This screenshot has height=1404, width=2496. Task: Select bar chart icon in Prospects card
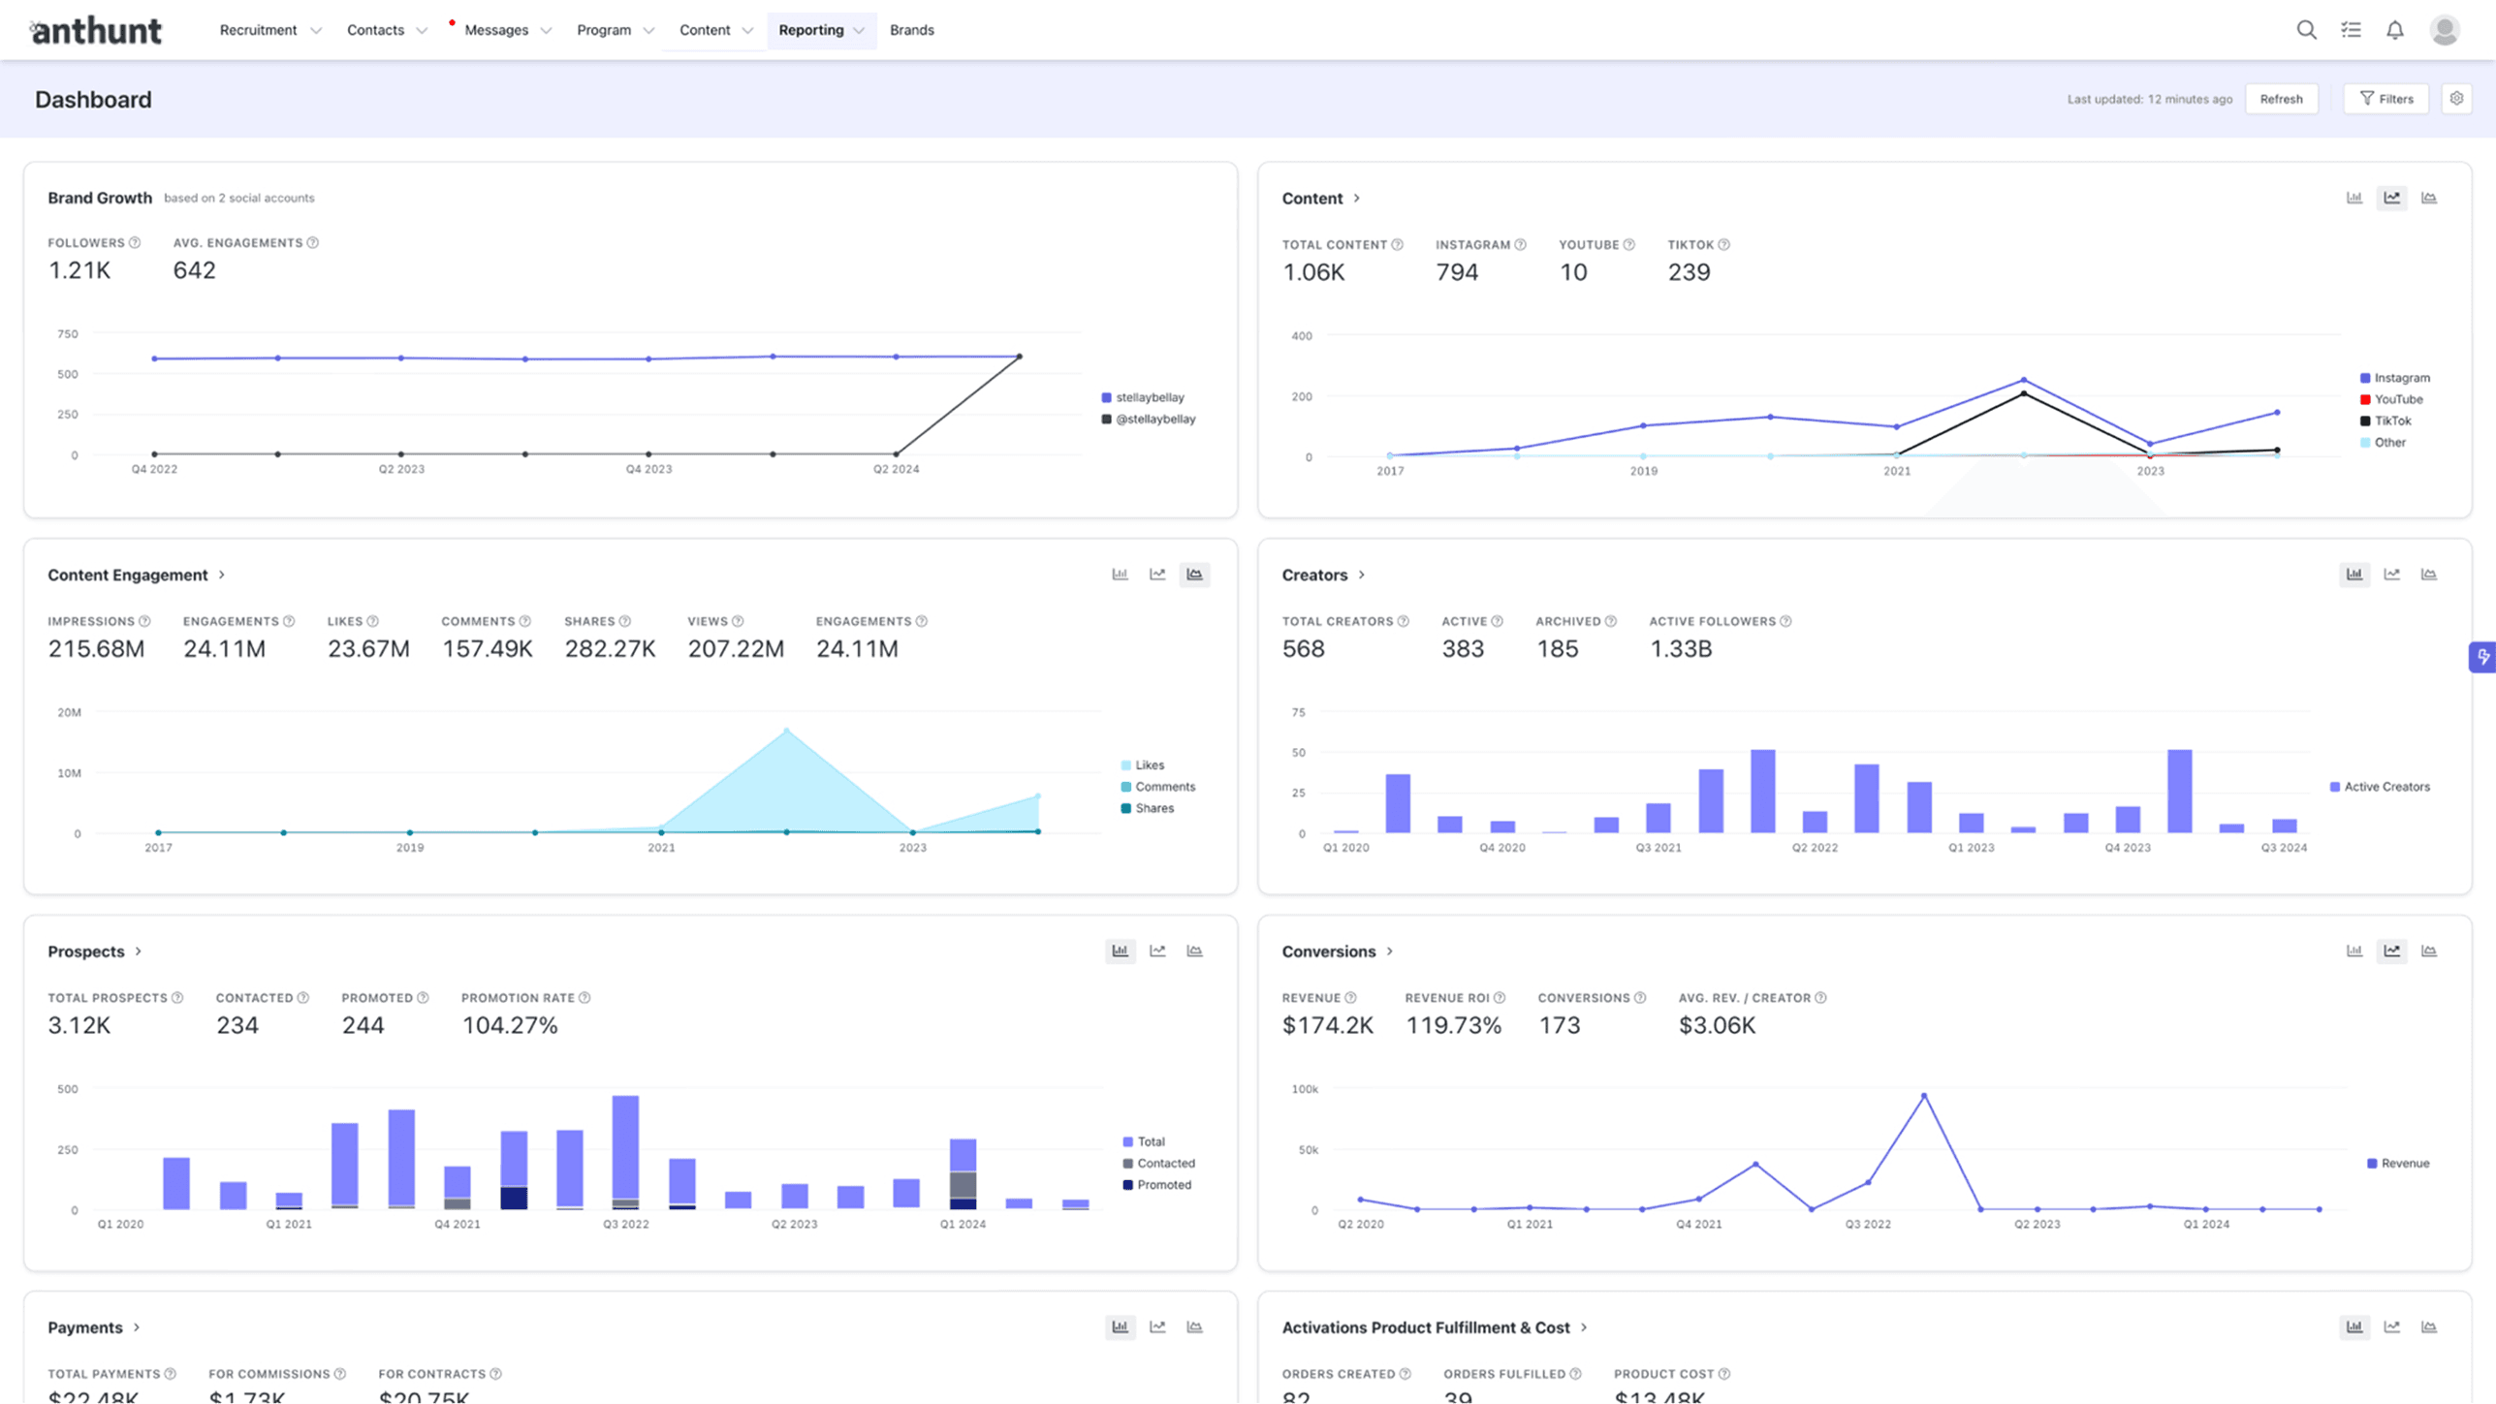pos(1121,952)
